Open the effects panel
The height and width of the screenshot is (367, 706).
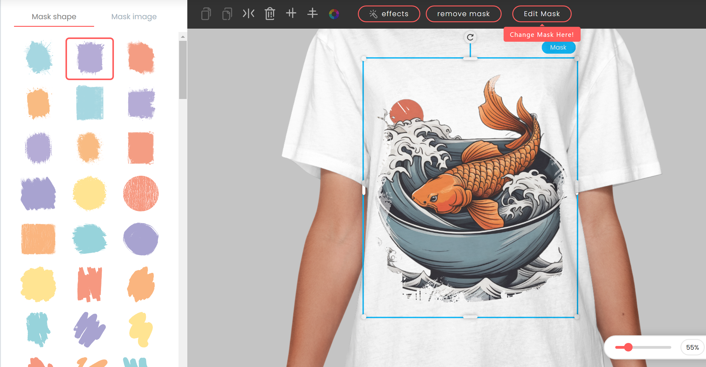(389, 14)
